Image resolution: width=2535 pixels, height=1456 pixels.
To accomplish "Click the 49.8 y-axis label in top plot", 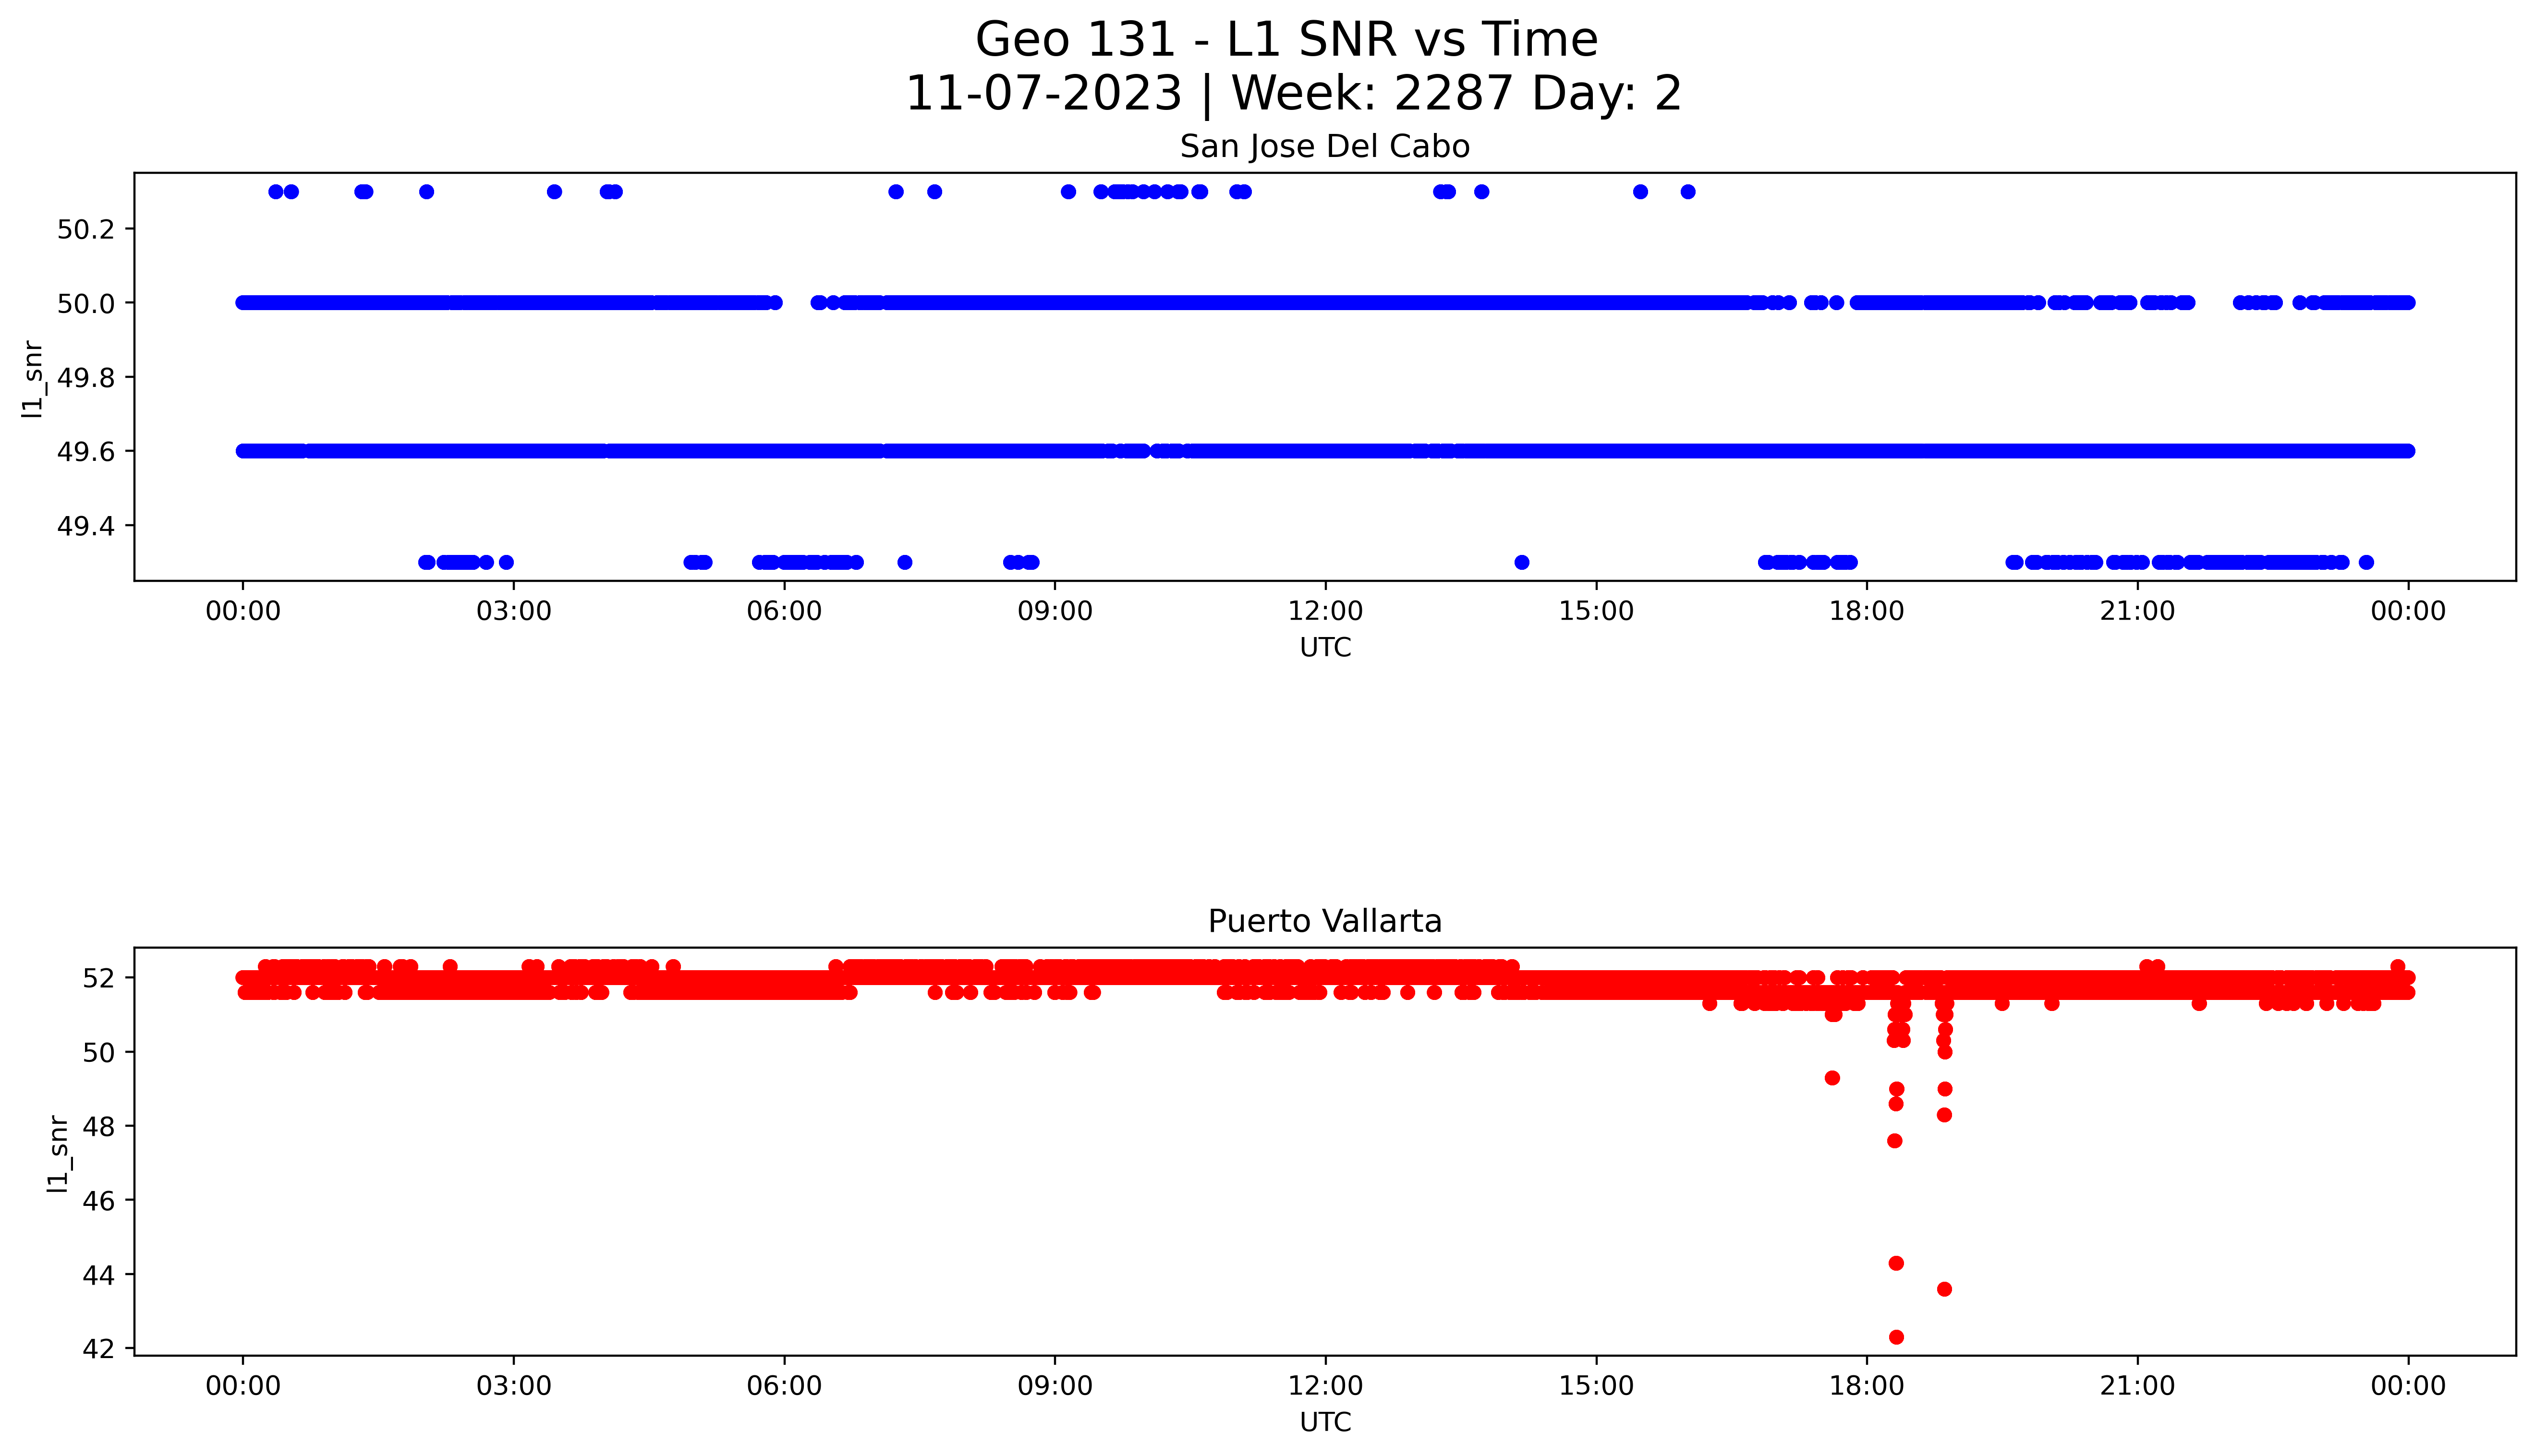I will (86, 378).
